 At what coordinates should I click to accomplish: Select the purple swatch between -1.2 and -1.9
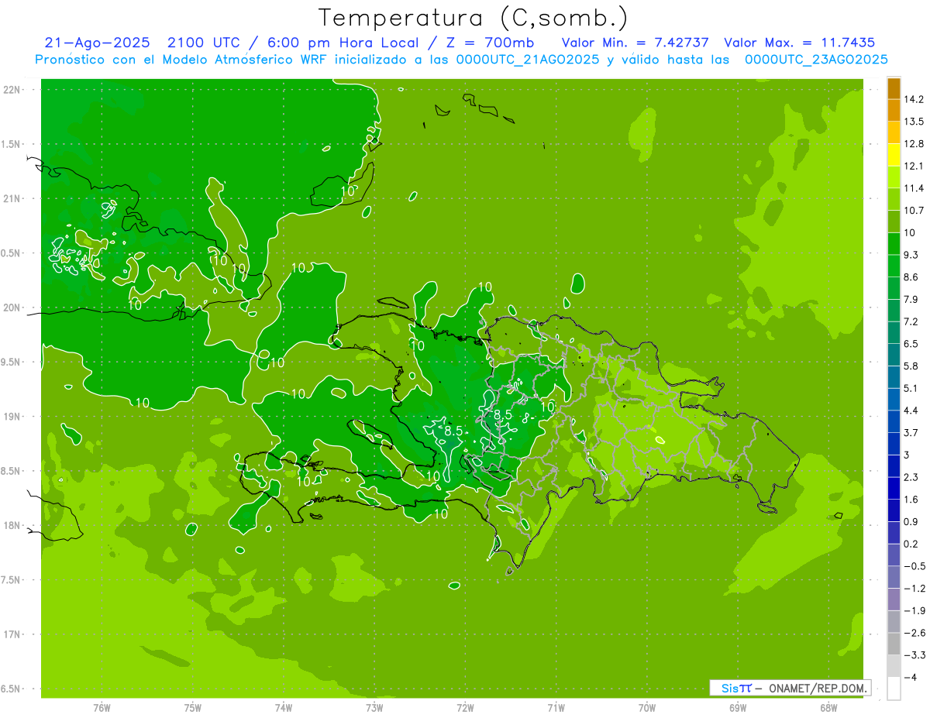(x=894, y=599)
